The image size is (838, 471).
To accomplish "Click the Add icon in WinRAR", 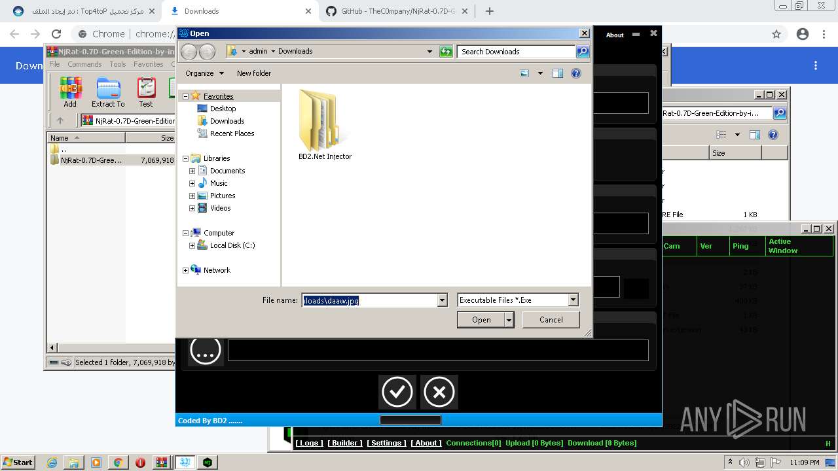I will [x=70, y=92].
